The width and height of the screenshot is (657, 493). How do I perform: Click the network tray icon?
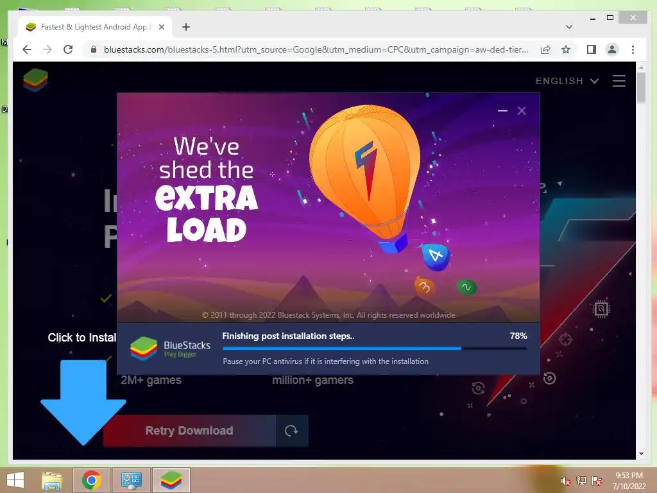click(581, 481)
